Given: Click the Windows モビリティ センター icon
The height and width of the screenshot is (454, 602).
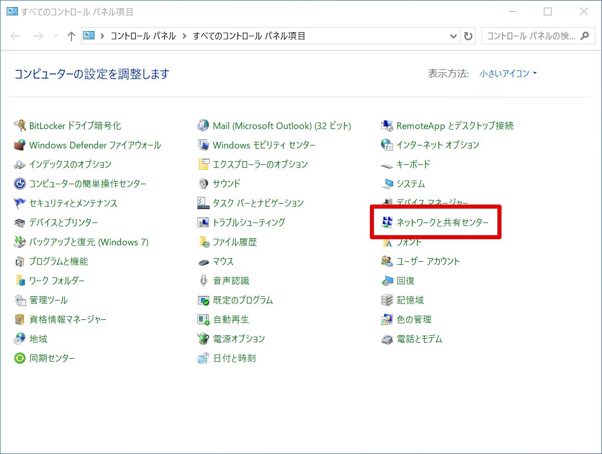Looking at the screenshot, I should point(203,145).
